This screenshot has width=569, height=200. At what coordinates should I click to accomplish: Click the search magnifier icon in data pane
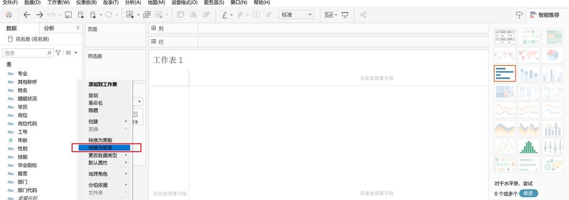(49, 53)
